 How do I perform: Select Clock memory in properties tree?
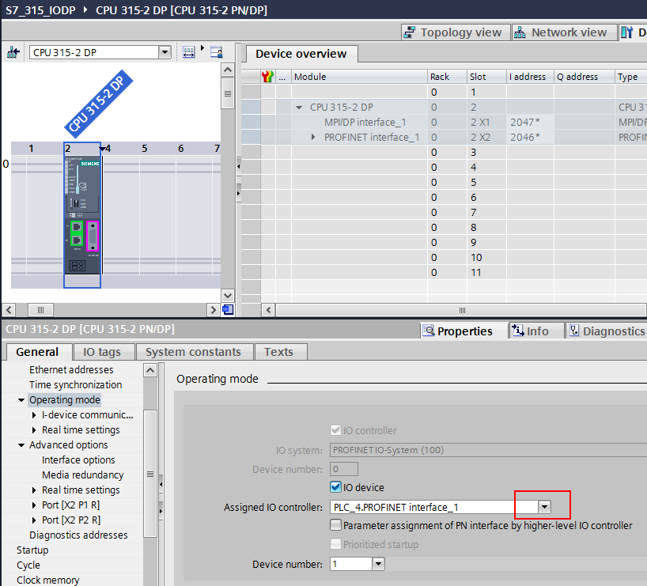click(48, 580)
